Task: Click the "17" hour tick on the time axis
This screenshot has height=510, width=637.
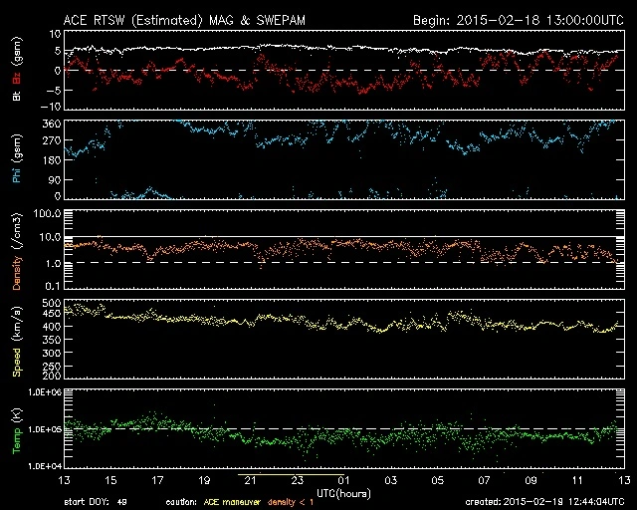Action: pyautogui.click(x=155, y=480)
